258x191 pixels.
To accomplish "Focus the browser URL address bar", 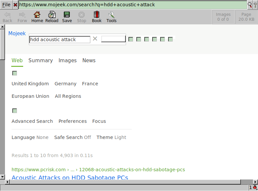I will pyautogui.click(x=133, y=5).
